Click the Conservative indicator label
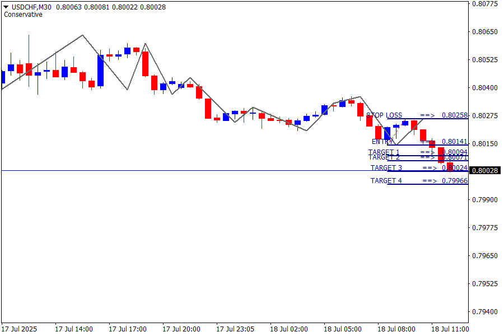The image size is (504, 336). 23,15
